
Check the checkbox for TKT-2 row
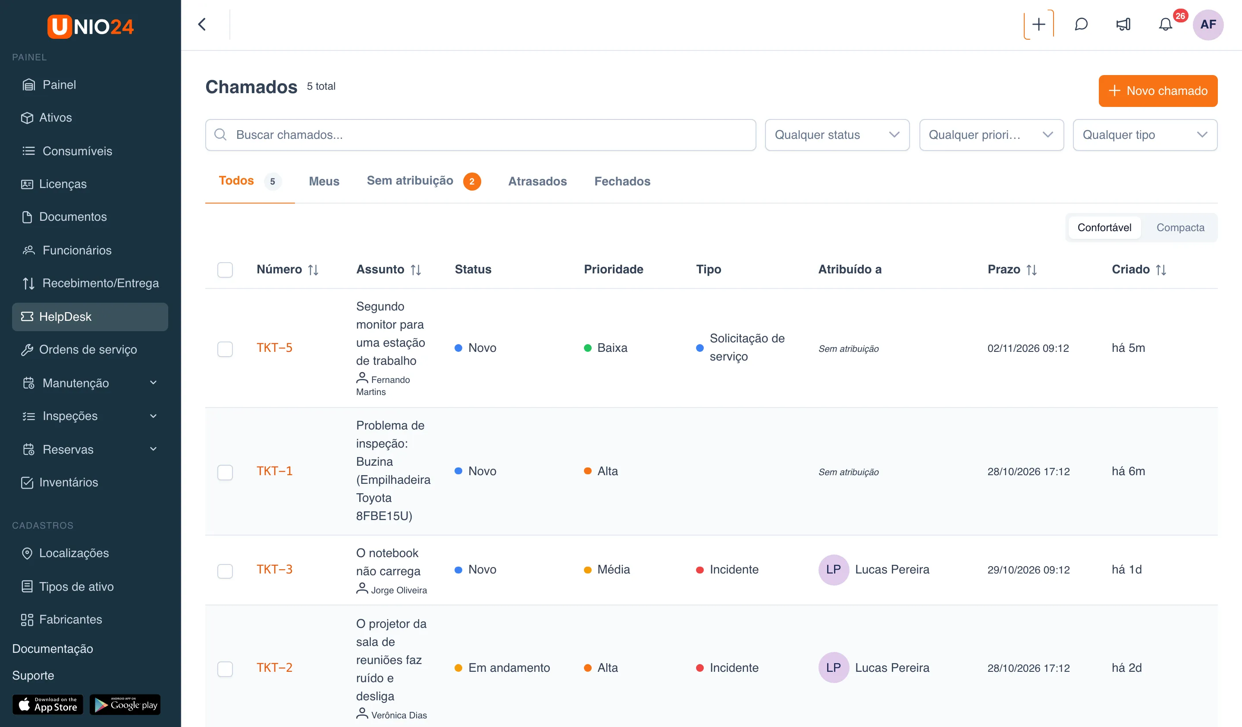pos(225,668)
